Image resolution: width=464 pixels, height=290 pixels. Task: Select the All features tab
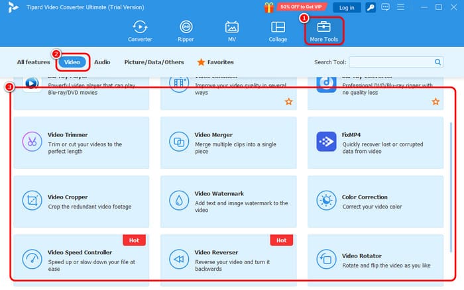[33, 62]
